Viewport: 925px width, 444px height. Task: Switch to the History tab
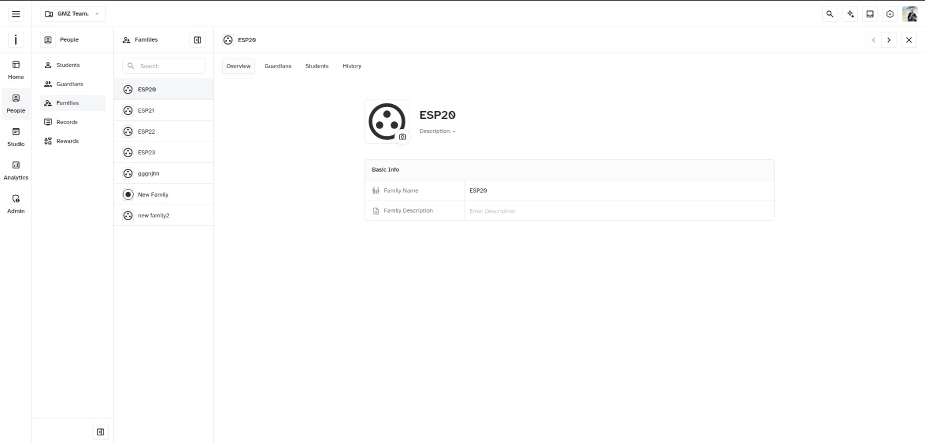(x=351, y=66)
